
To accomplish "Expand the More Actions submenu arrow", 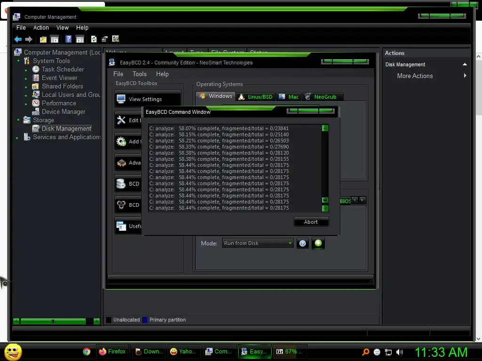I will pyautogui.click(x=465, y=76).
